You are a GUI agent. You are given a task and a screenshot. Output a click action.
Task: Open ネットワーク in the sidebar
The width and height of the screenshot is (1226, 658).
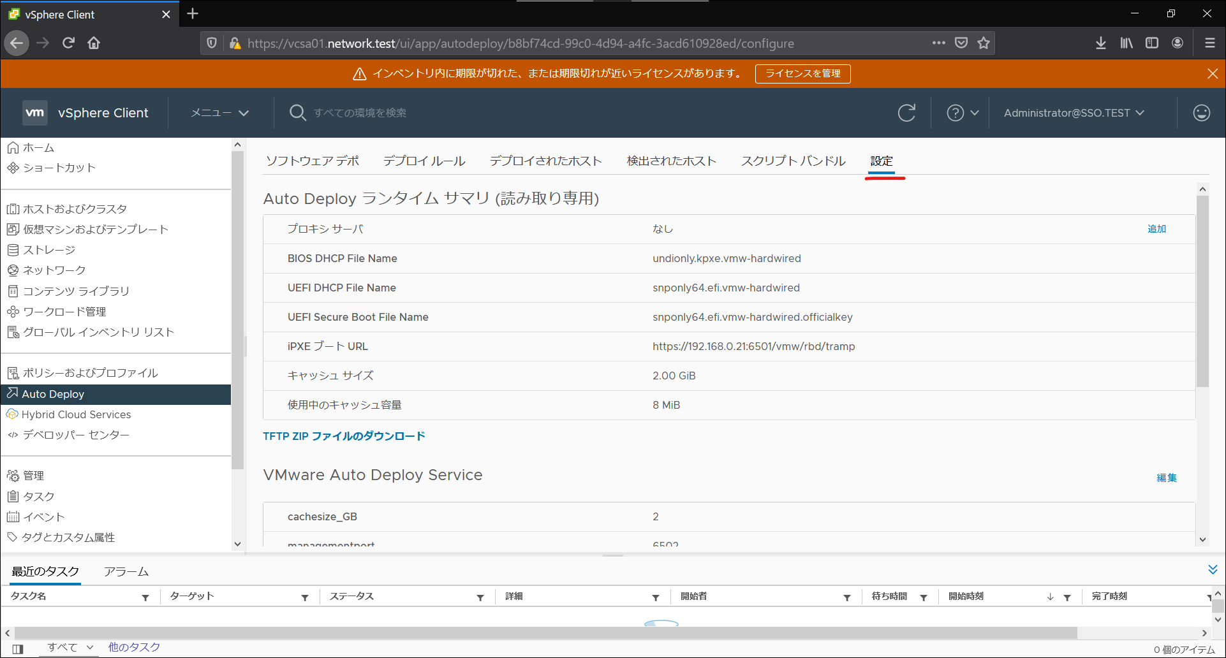tap(46, 270)
